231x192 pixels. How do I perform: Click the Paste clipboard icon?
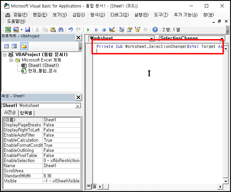tap(53, 30)
